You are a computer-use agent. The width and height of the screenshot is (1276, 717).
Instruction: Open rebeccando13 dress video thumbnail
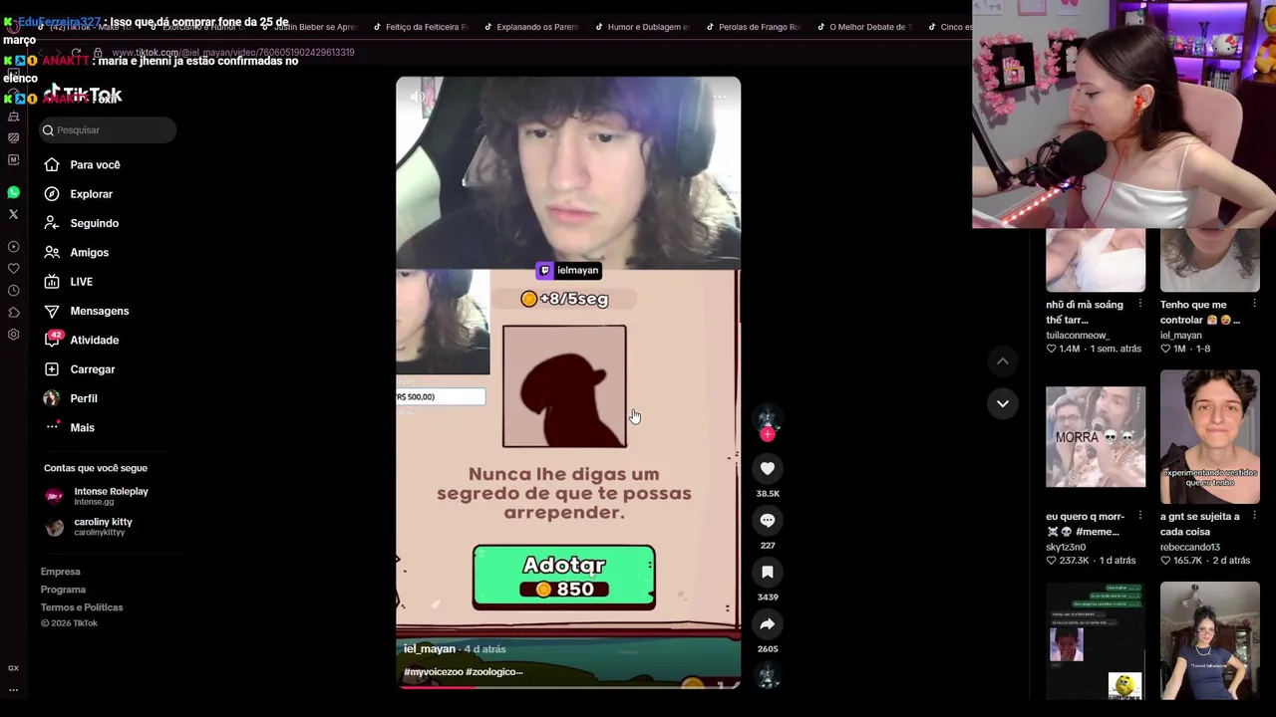tap(1210, 437)
